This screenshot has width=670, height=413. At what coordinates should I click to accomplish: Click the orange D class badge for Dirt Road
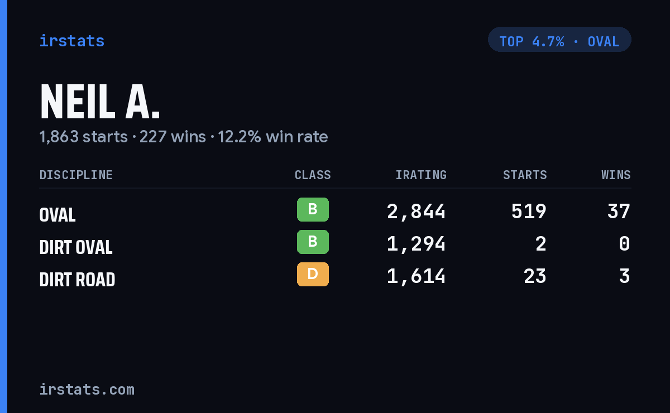[x=313, y=274]
